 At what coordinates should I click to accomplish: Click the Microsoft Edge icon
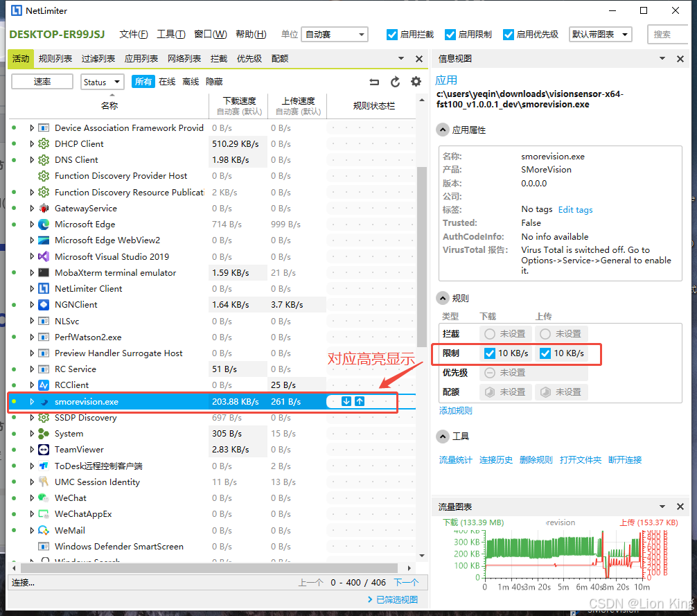pos(44,225)
